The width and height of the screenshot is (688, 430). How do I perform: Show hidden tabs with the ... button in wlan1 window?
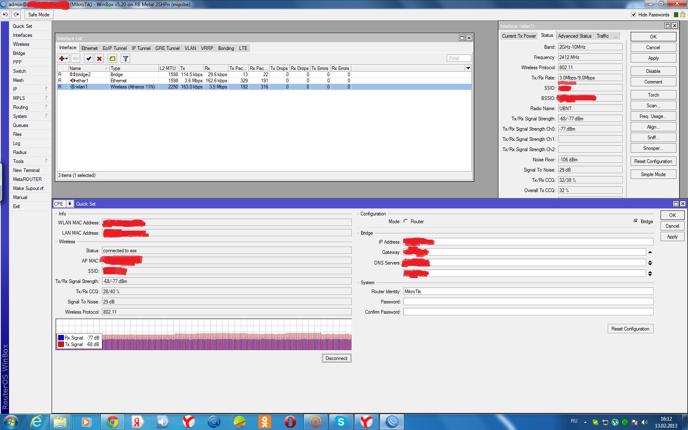[x=616, y=36]
